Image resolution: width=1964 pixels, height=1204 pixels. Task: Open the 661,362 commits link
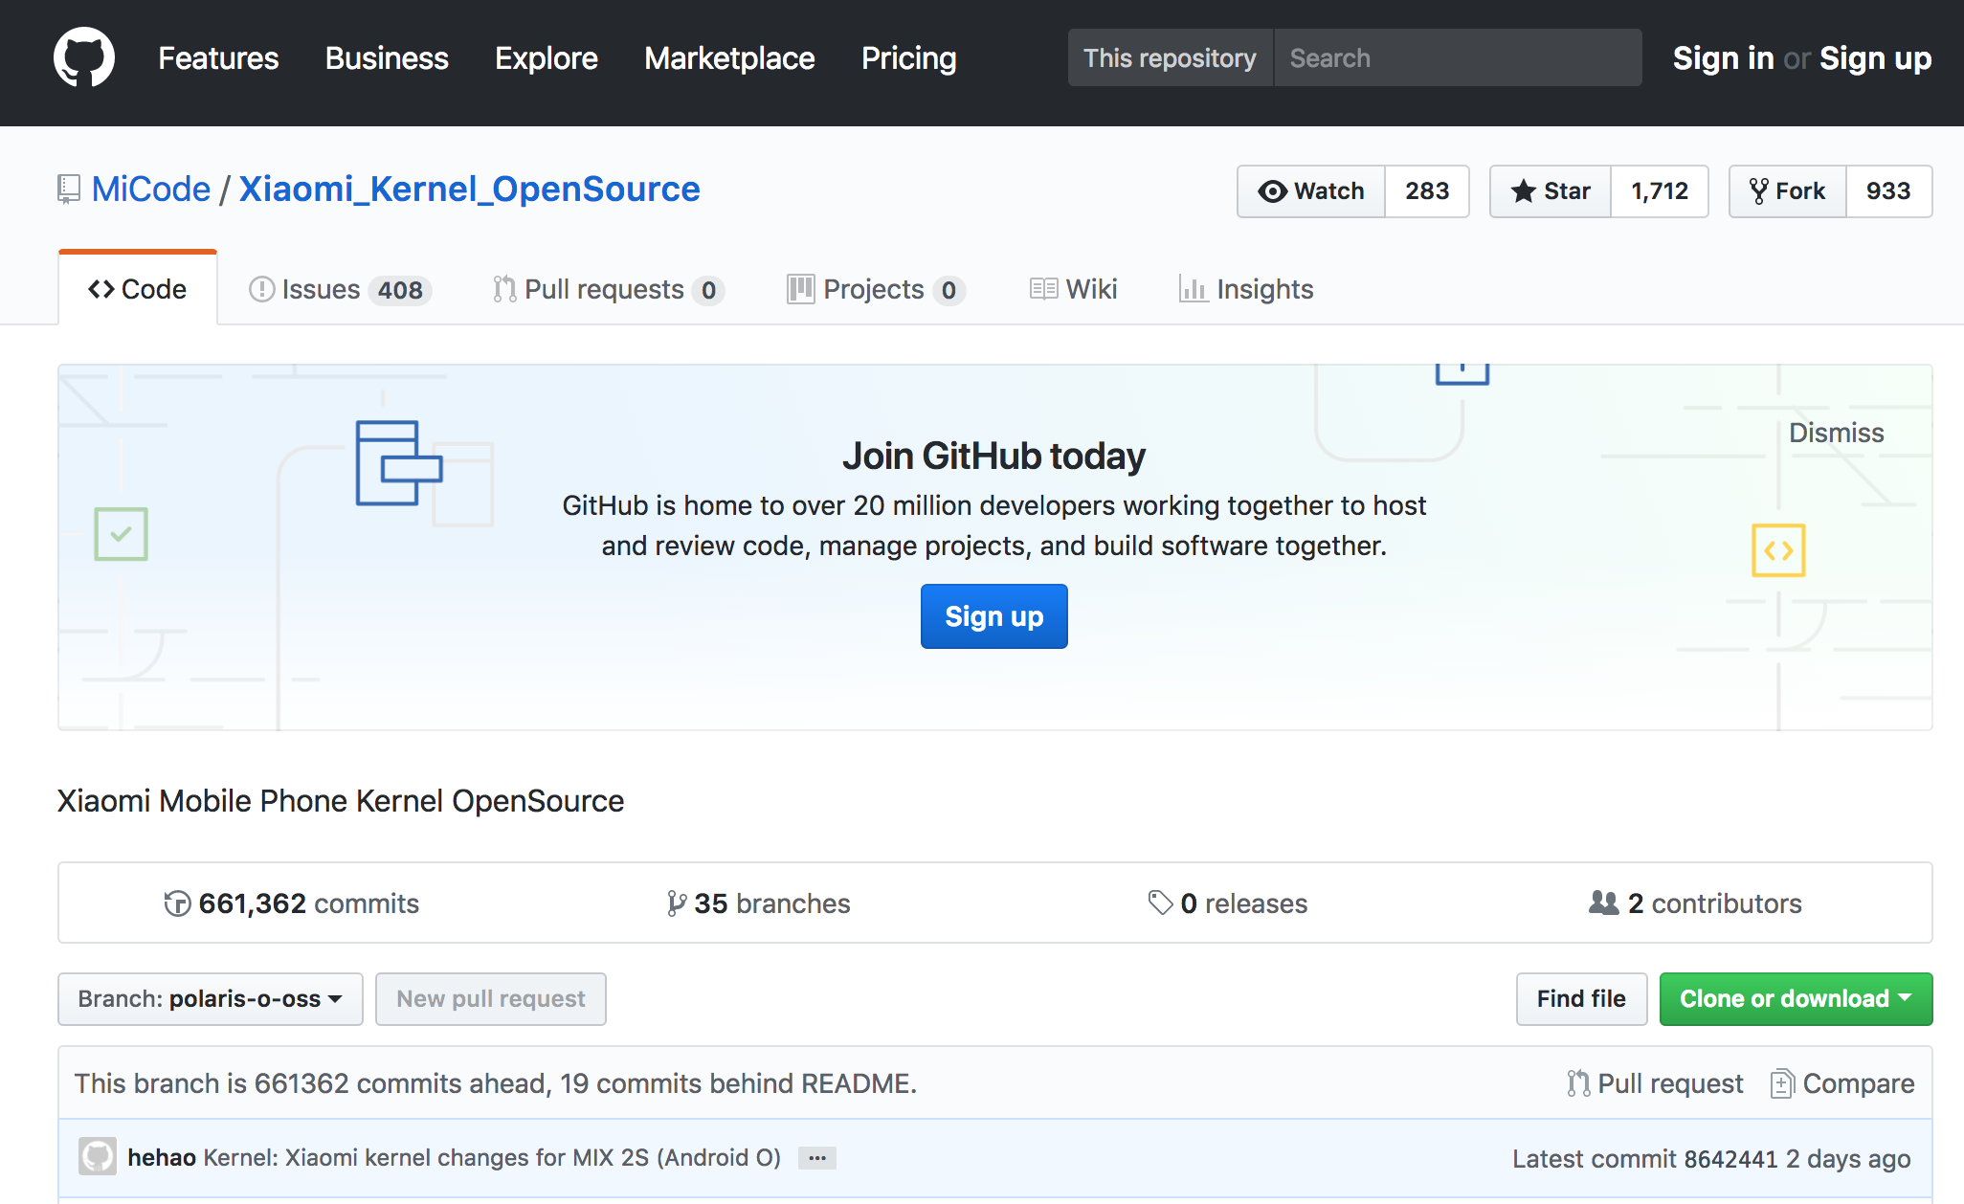pyautogui.click(x=292, y=903)
